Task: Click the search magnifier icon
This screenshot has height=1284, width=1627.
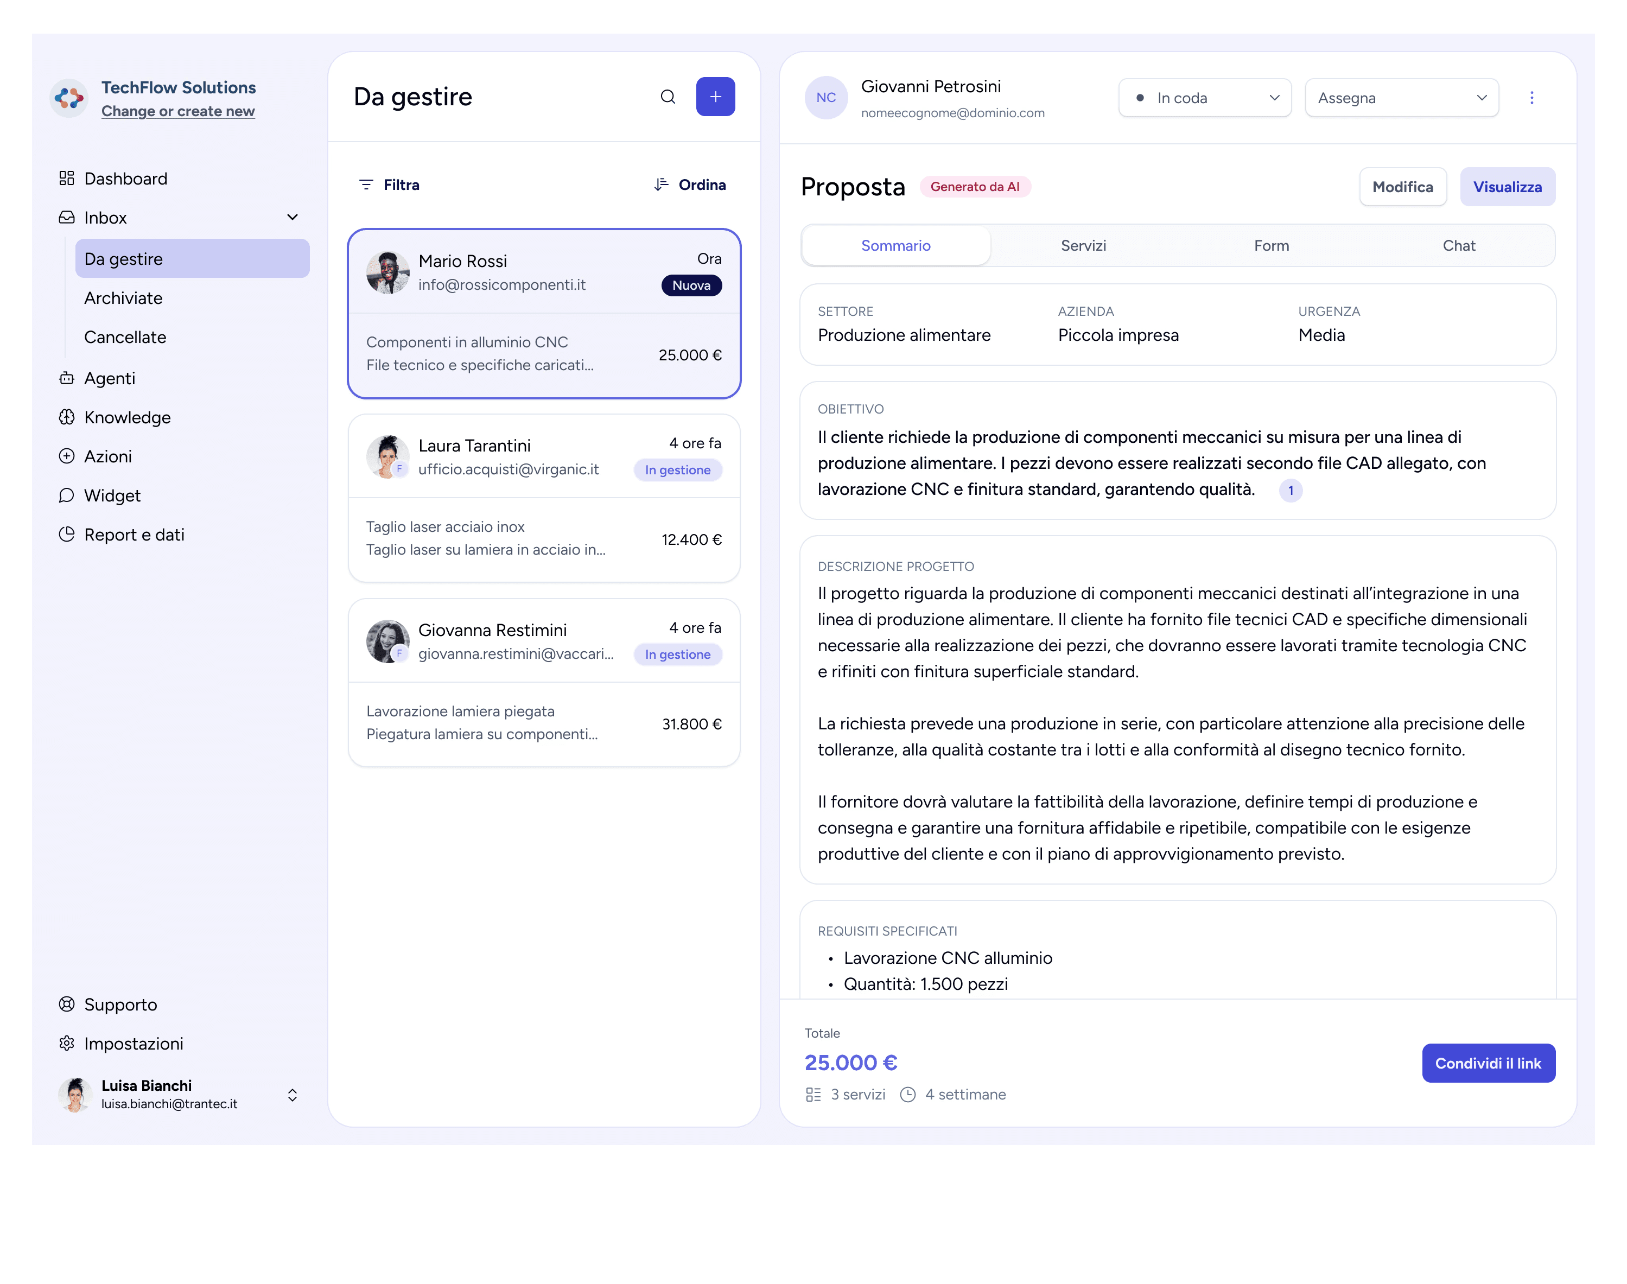Action: pyautogui.click(x=668, y=96)
